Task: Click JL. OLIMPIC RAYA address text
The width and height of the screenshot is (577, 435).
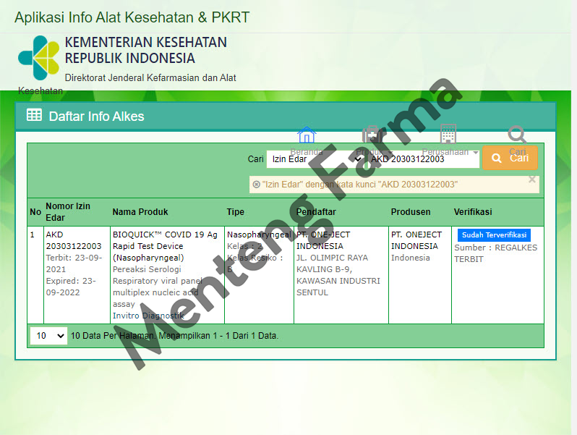Action: [x=333, y=258]
